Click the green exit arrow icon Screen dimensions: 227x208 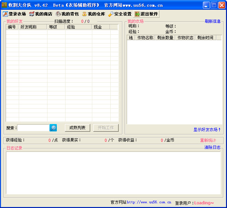point(137,14)
